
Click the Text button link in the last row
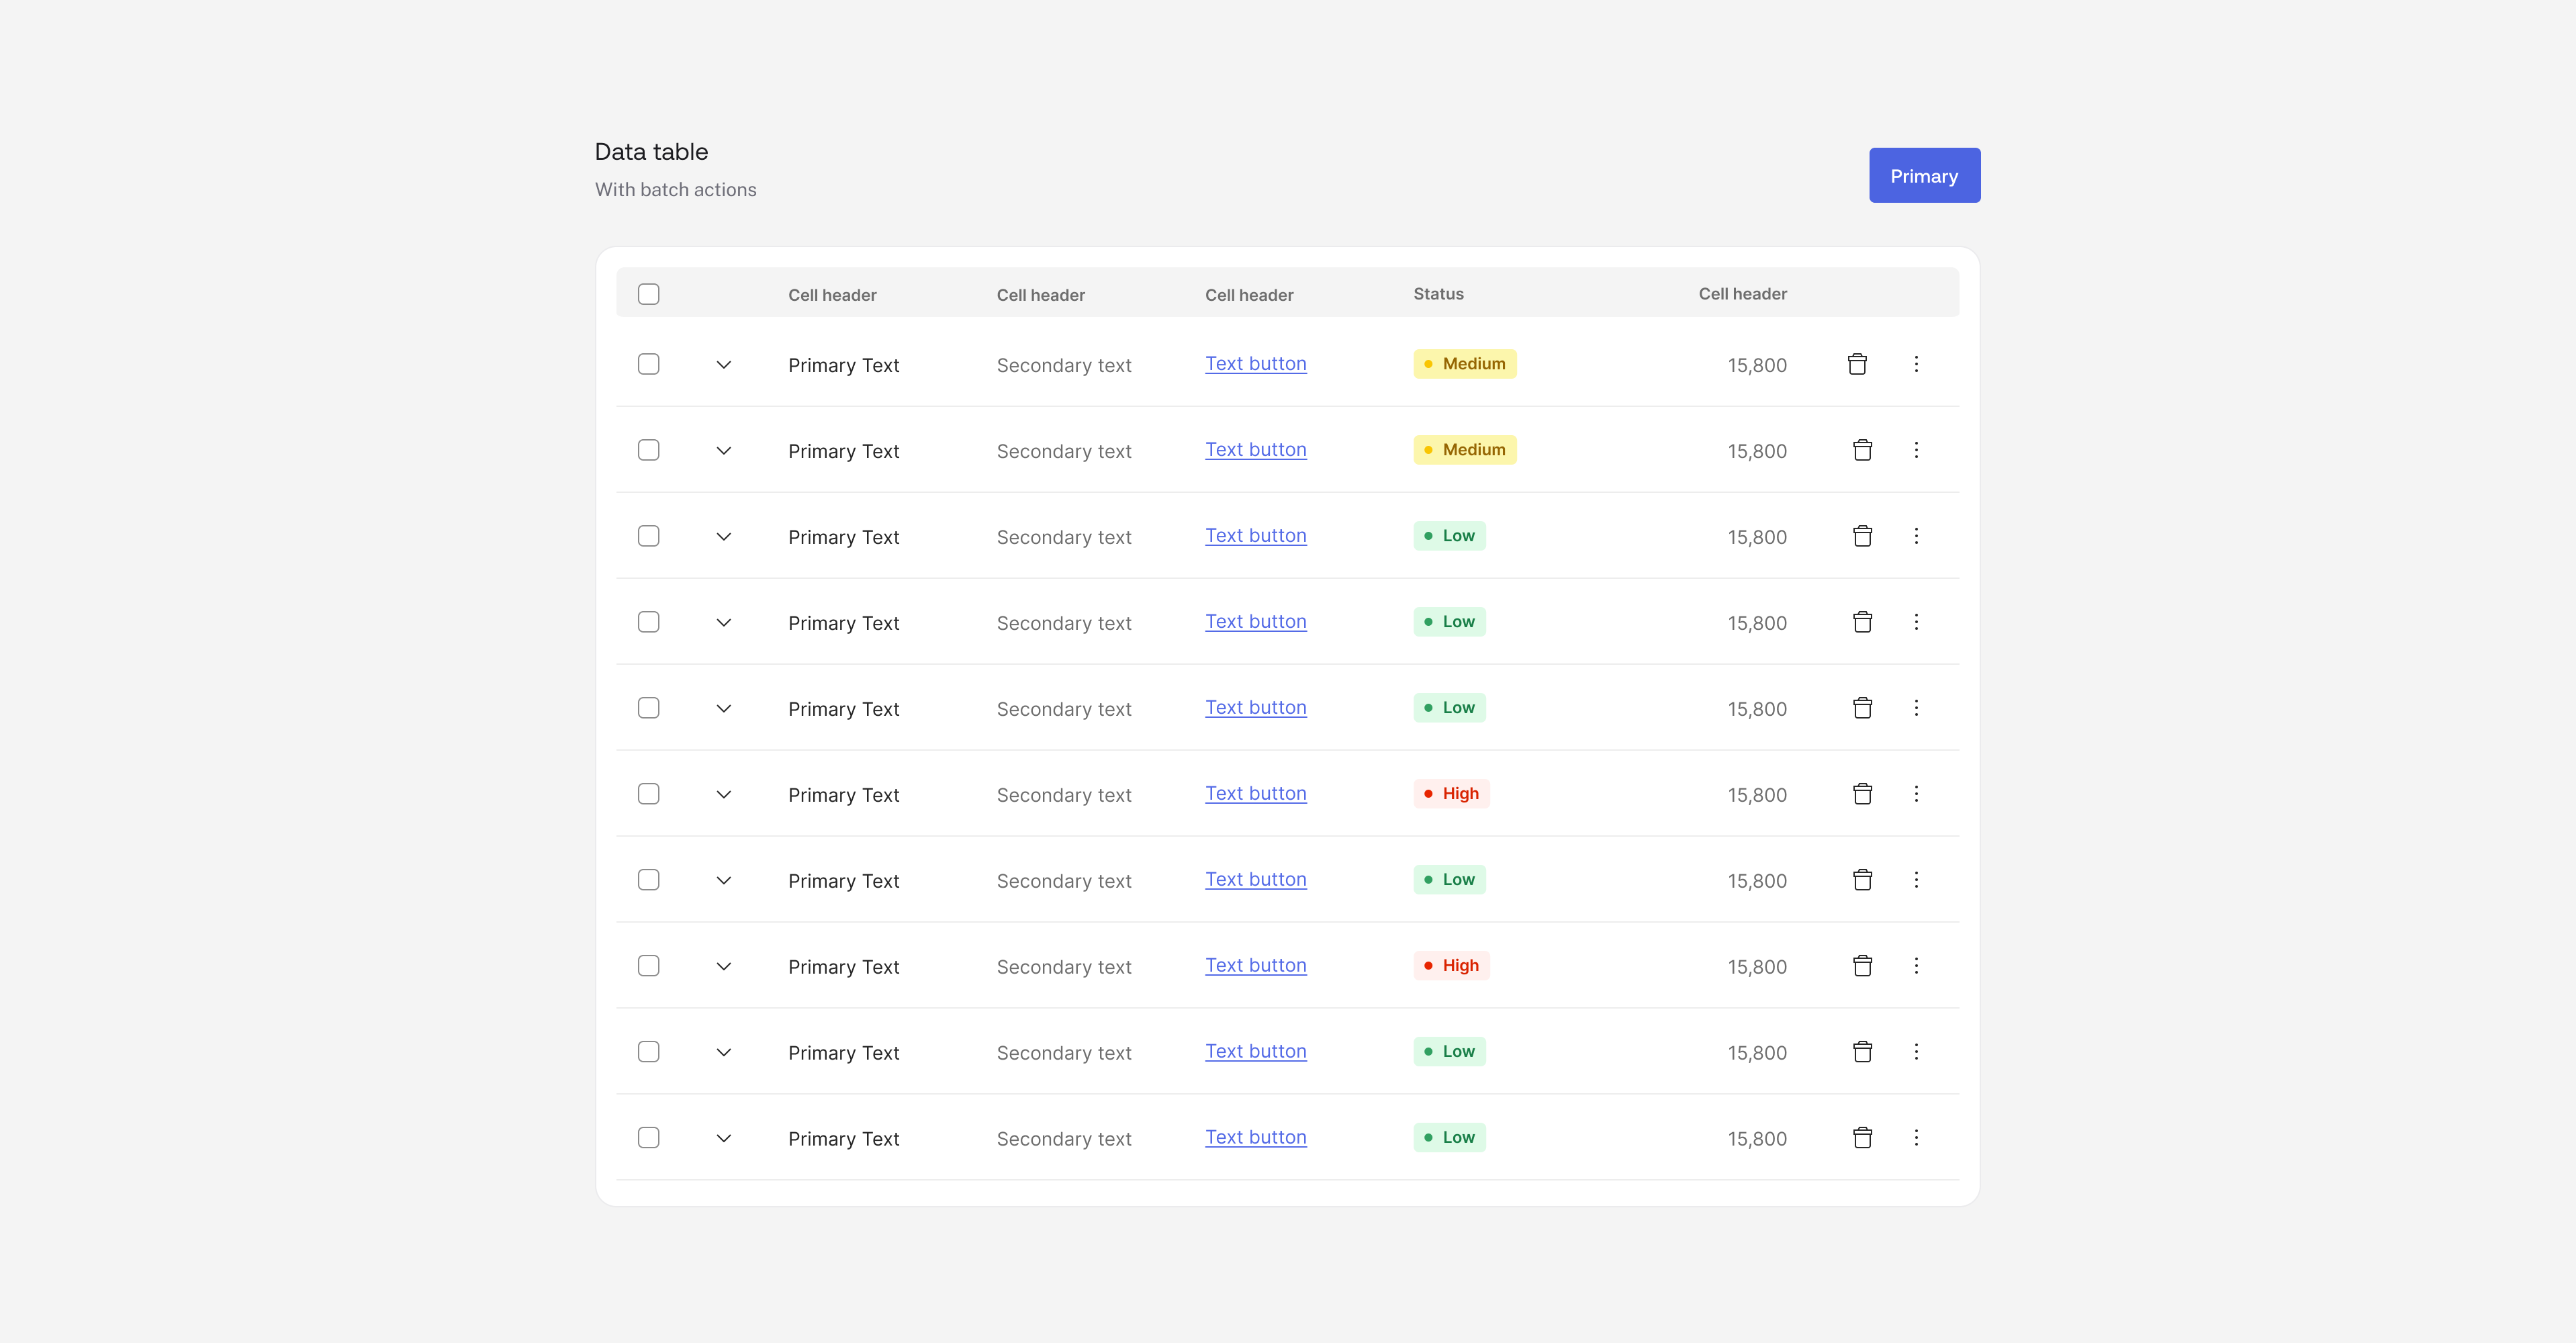coord(1255,1138)
